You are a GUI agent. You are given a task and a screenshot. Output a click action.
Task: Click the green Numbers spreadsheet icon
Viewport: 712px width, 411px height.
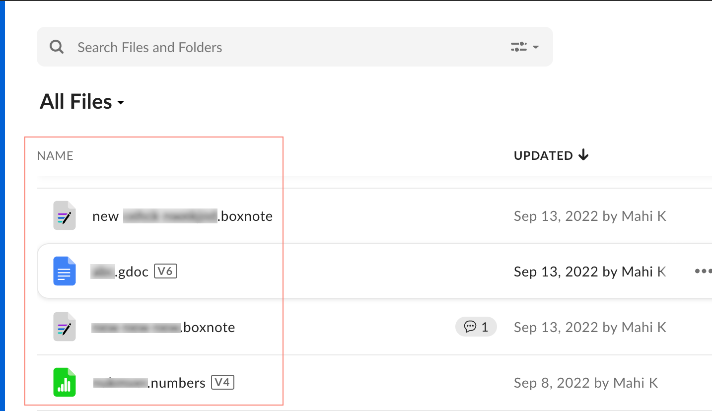click(x=65, y=383)
